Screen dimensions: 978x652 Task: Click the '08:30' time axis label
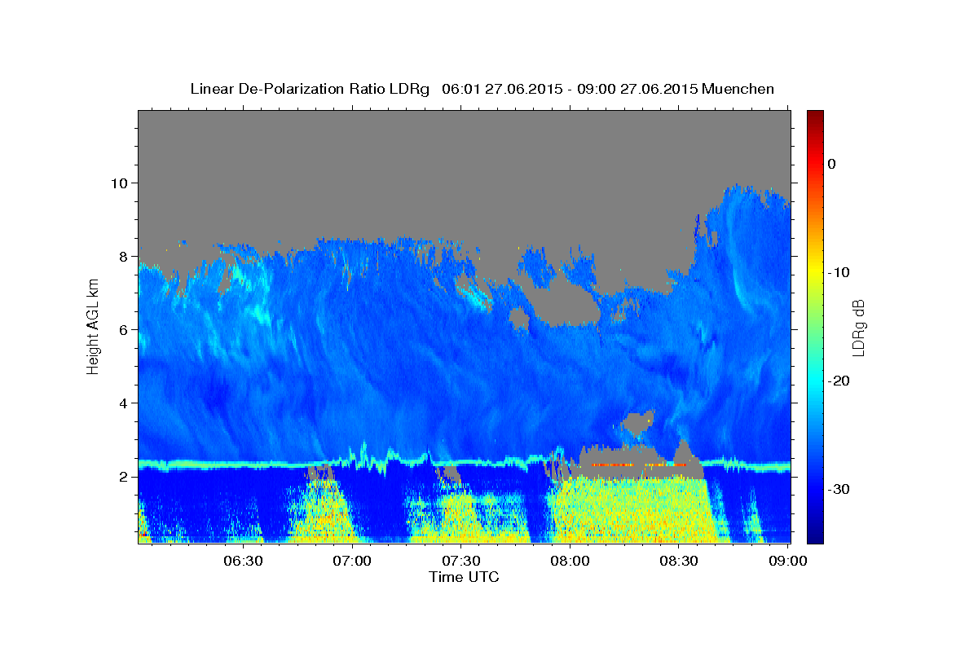679,561
